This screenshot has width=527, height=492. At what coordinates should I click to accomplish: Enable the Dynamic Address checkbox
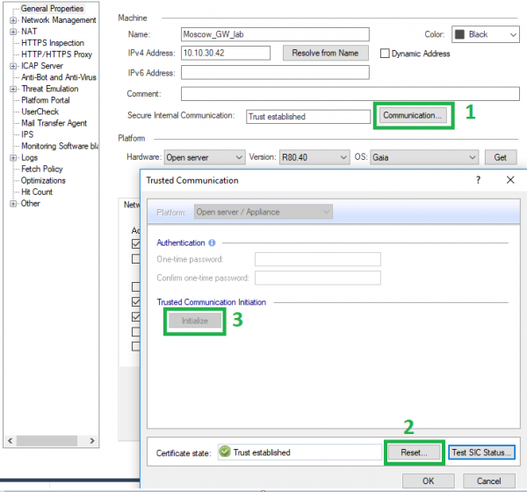385,53
